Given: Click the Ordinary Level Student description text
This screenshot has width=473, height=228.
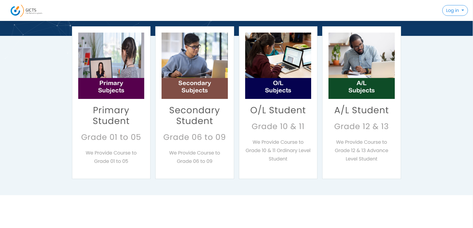Looking at the screenshot, I should point(278,151).
